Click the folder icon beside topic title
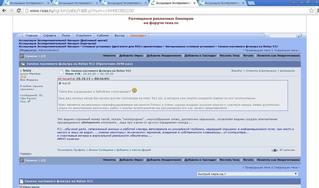Image resolution: width=319 pixels, height=188 pixels. [x=23, y=64]
